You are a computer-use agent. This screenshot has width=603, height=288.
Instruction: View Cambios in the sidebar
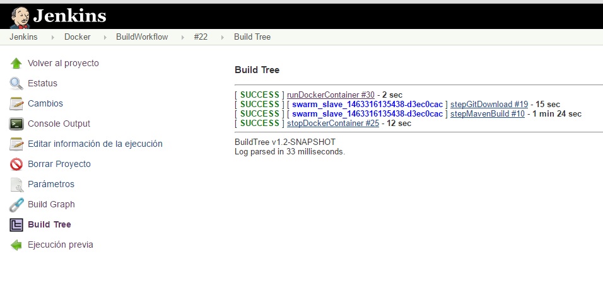[x=45, y=103]
